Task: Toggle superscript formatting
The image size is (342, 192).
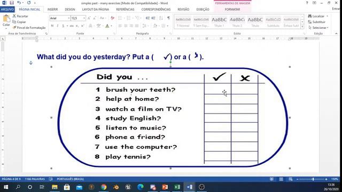Action: [x=82, y=26]
